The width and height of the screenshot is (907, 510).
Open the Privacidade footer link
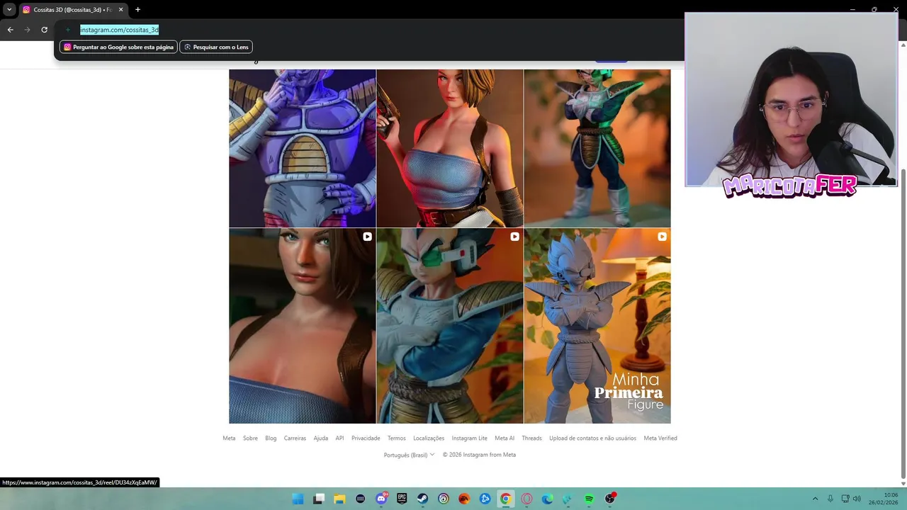366,438
